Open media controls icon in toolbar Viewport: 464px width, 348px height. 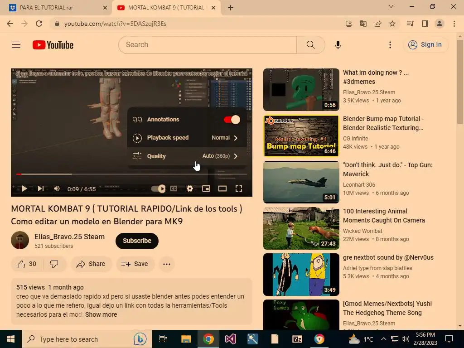tap(410, 24)
